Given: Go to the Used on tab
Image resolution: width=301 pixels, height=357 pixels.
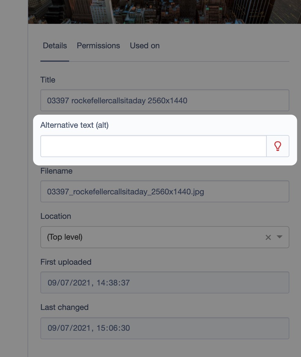Looking at the screenshot, I should point(145,46).
